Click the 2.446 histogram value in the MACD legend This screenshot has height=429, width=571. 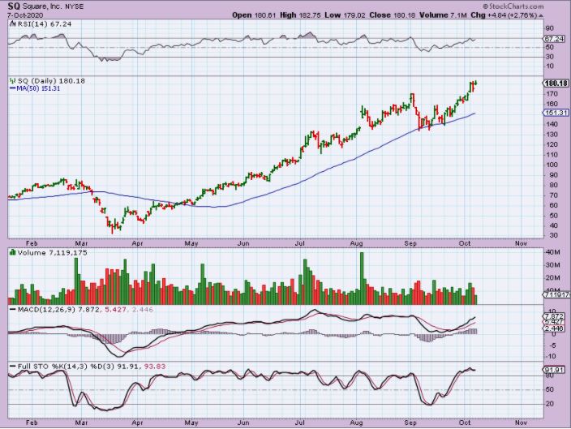141,310
